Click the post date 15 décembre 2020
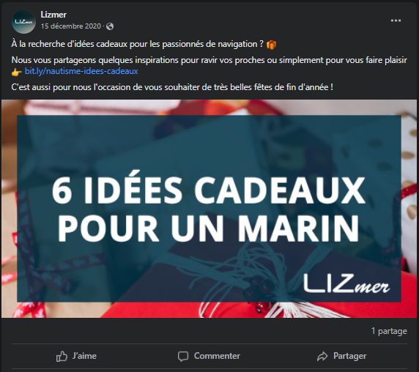This screenshot has width=419, height=372. click(71, 26)
